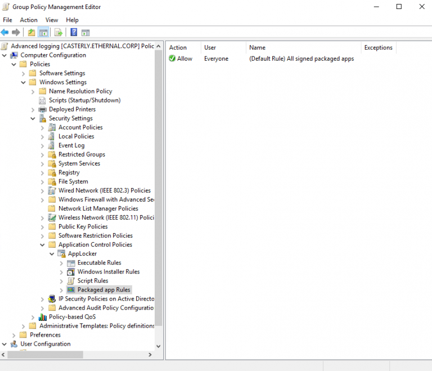Image resolution: width=432 pixels, height=371 pixels.
Task: Toggle the Show/Hide Console Tree icon
Action: (x=43, y=33)
